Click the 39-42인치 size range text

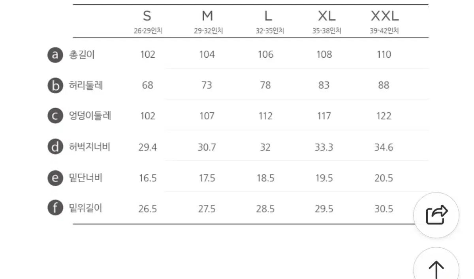click(384, 31)
